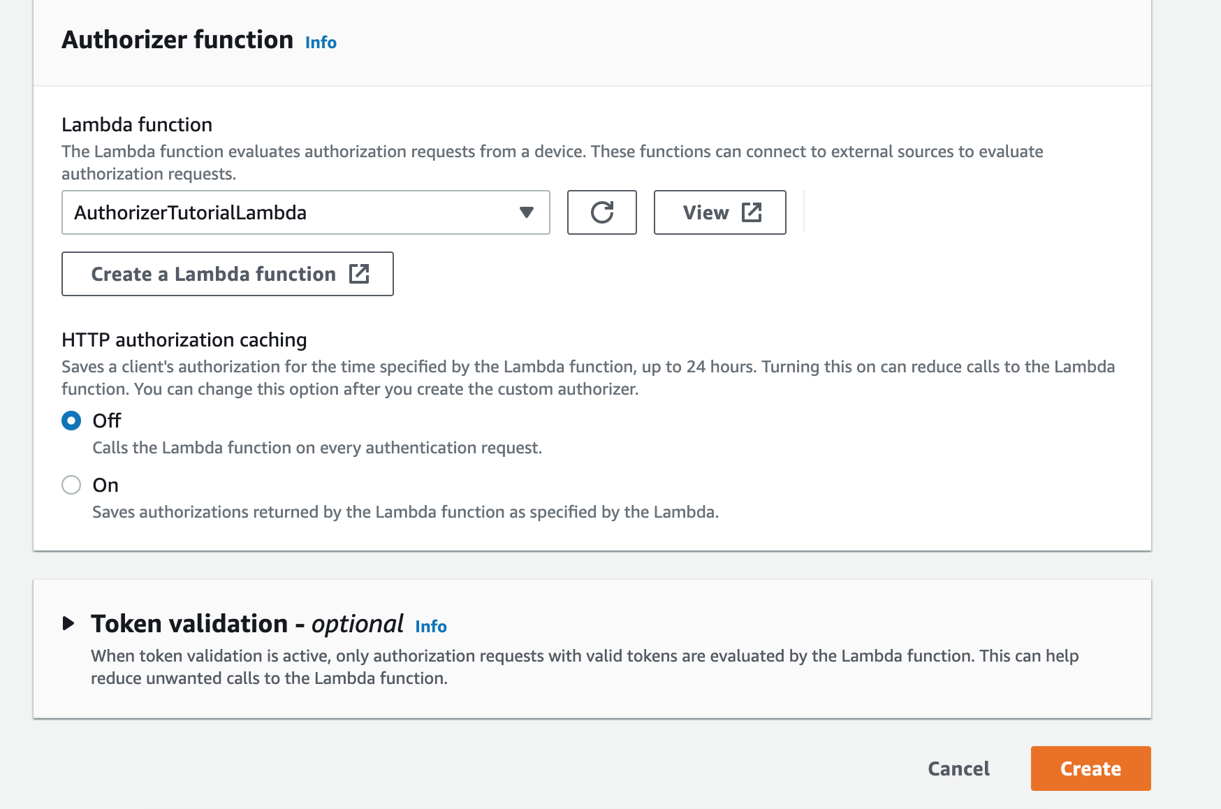Click the Authorizer function section heading
Screen dimensions: 1221x809
click(x=177, y=40)
